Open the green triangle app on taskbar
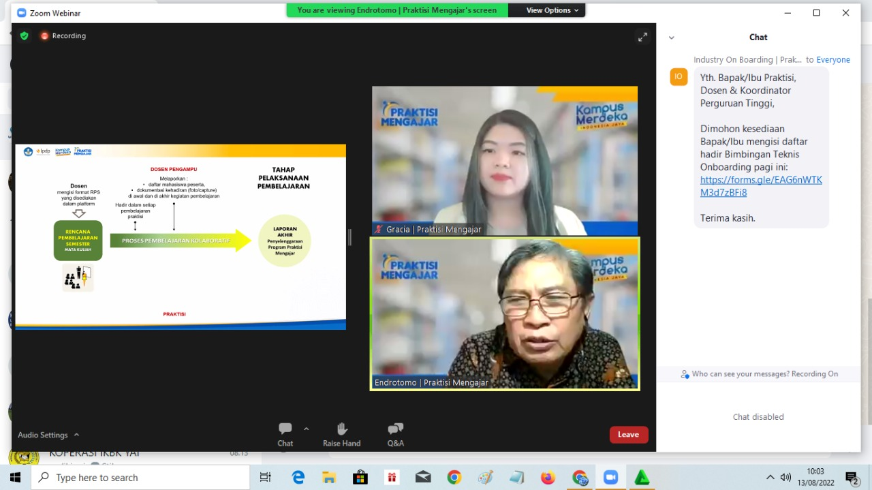The width and height of the screenshot is (872, 490). [x=642, y=478]
